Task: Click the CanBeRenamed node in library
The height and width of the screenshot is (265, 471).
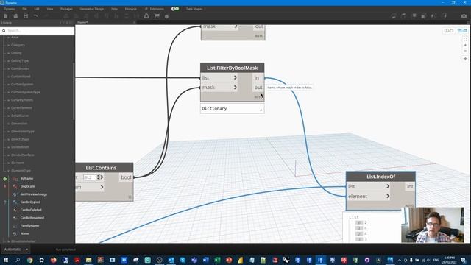Action: (32, 218)
